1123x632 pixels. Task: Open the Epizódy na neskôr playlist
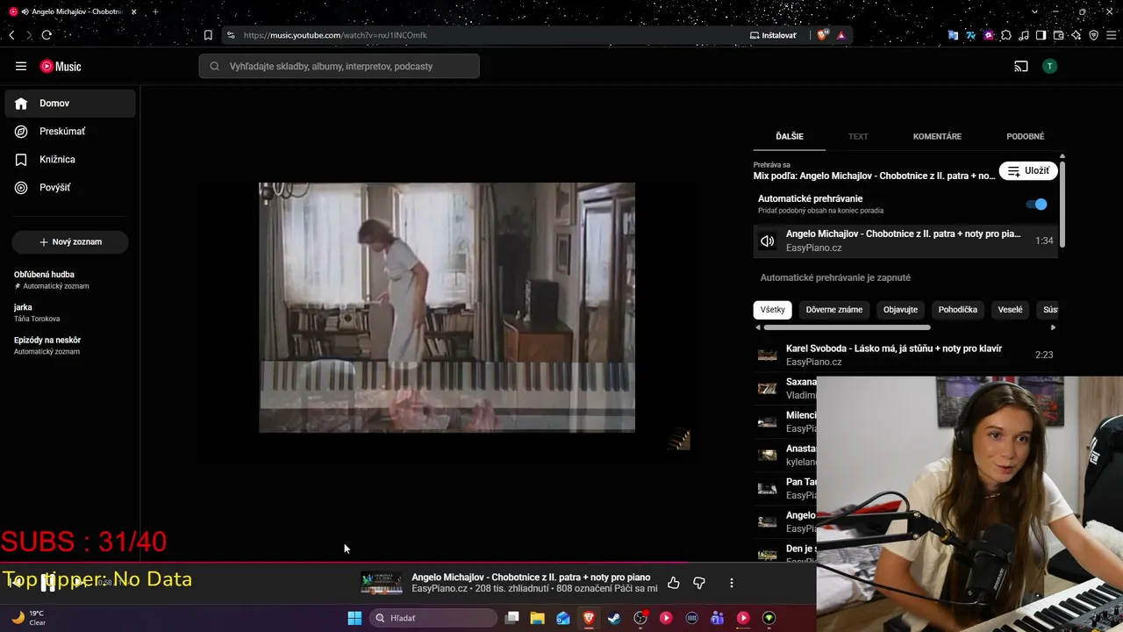(70, 345)
